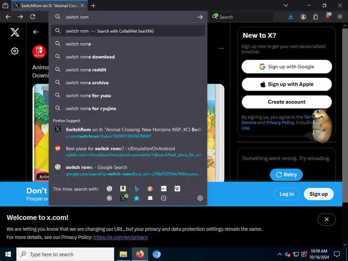348x261 pixels.
Task: Open the https://x.com/en/privacy link
Action: [x=121, y=237]
